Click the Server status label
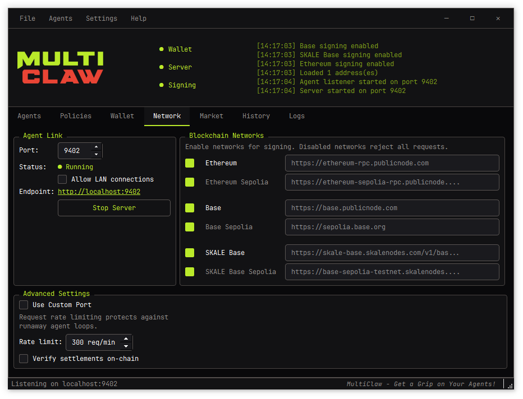523x399 pixels. click(180, 67)
